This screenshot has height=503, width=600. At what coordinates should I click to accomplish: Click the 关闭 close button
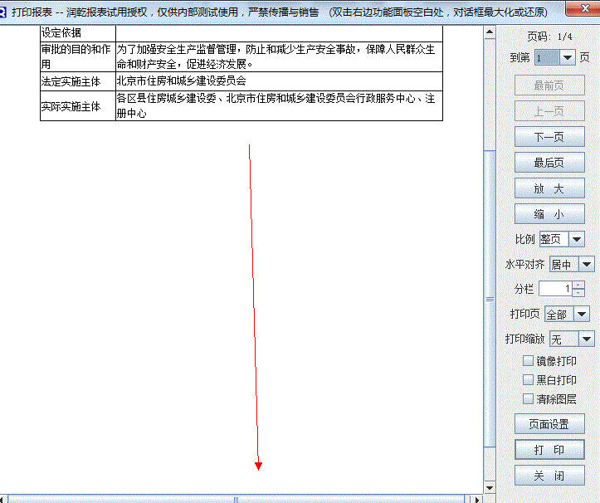[x=549, y=476]
